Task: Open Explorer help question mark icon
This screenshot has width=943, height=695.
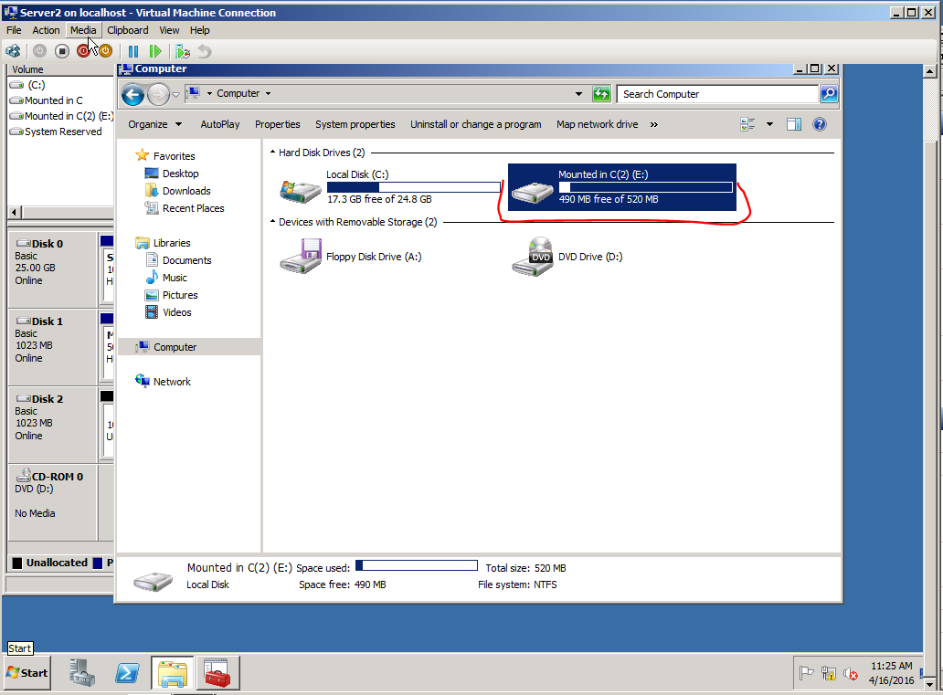Action: pos(819,124)
